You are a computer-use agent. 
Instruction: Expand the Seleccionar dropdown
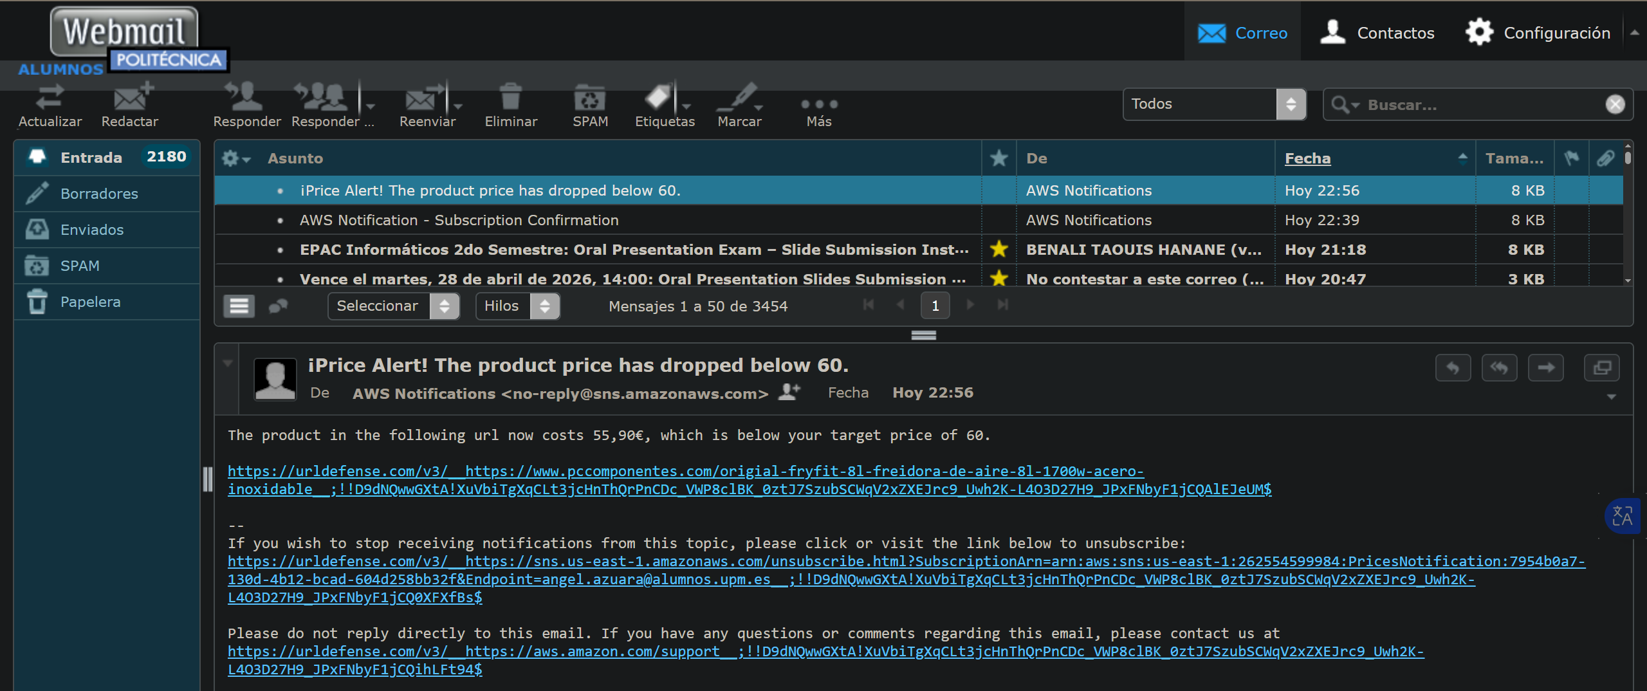click(x=393, y=306)
